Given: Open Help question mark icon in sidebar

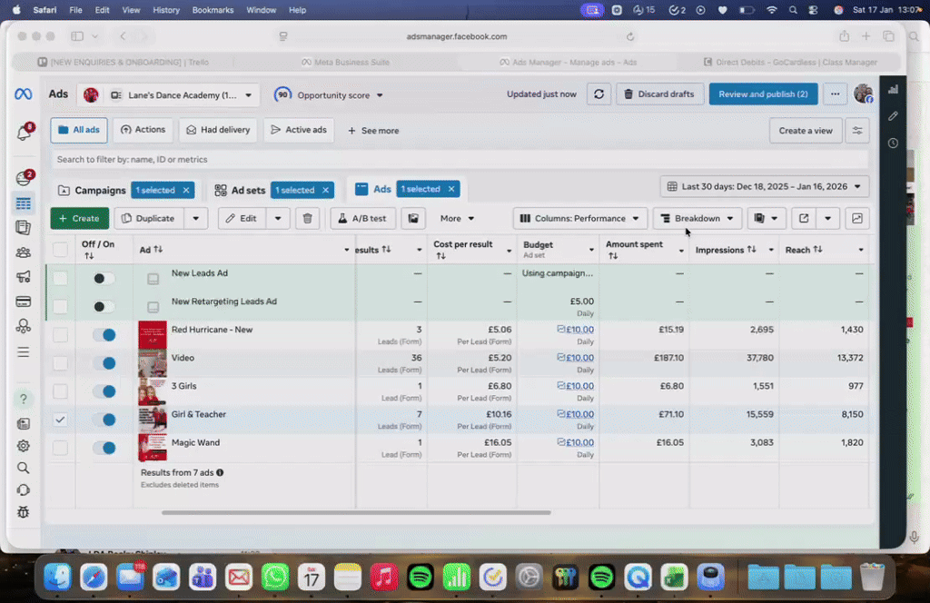Looking at the screenshot, I should click(x=23, y=399).
